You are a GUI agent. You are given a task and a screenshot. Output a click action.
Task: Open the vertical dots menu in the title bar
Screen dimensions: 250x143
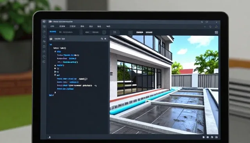click(216, 22)
